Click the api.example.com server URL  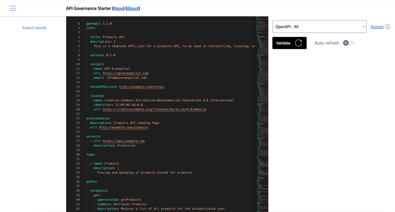tap(123, 141)
